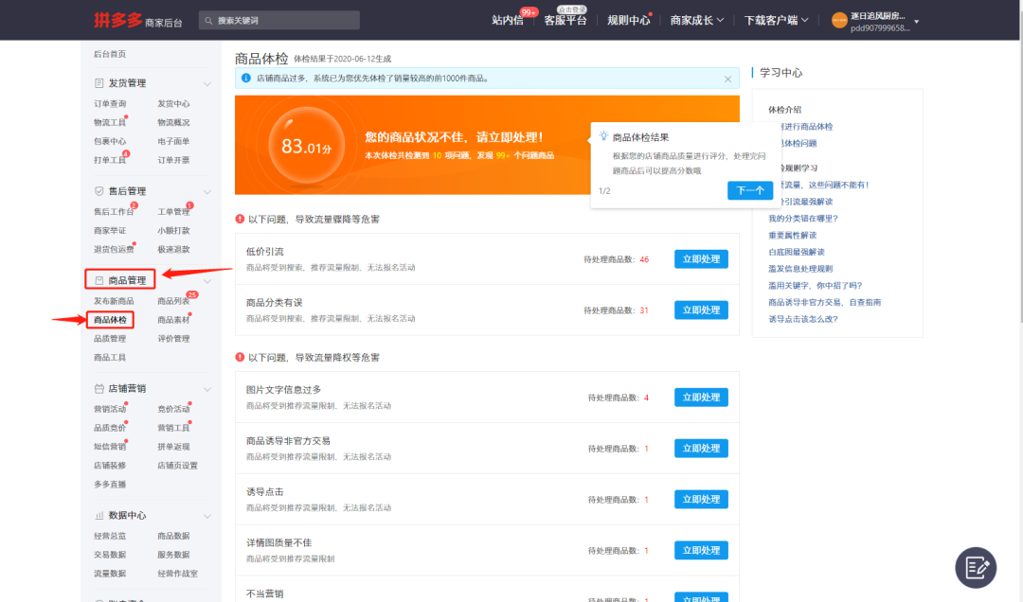This screenshot has height=602, width=1023.
Task: Open 商品素材 in sidebar
Action: (173, 320)
